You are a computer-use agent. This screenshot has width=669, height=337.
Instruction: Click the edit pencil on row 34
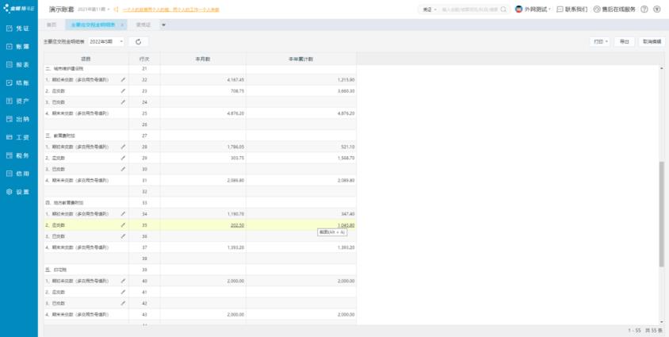point(123,213)
